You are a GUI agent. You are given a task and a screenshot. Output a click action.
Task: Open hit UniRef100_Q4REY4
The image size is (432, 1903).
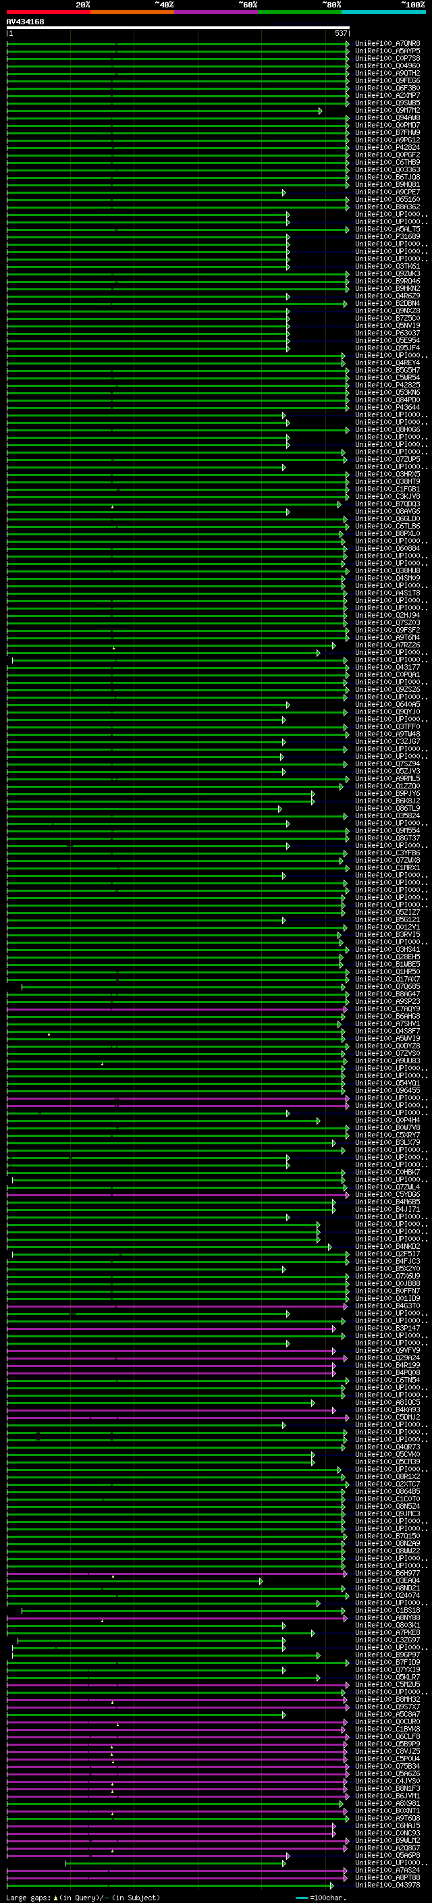pyautogui.click(x=387, y=363)
